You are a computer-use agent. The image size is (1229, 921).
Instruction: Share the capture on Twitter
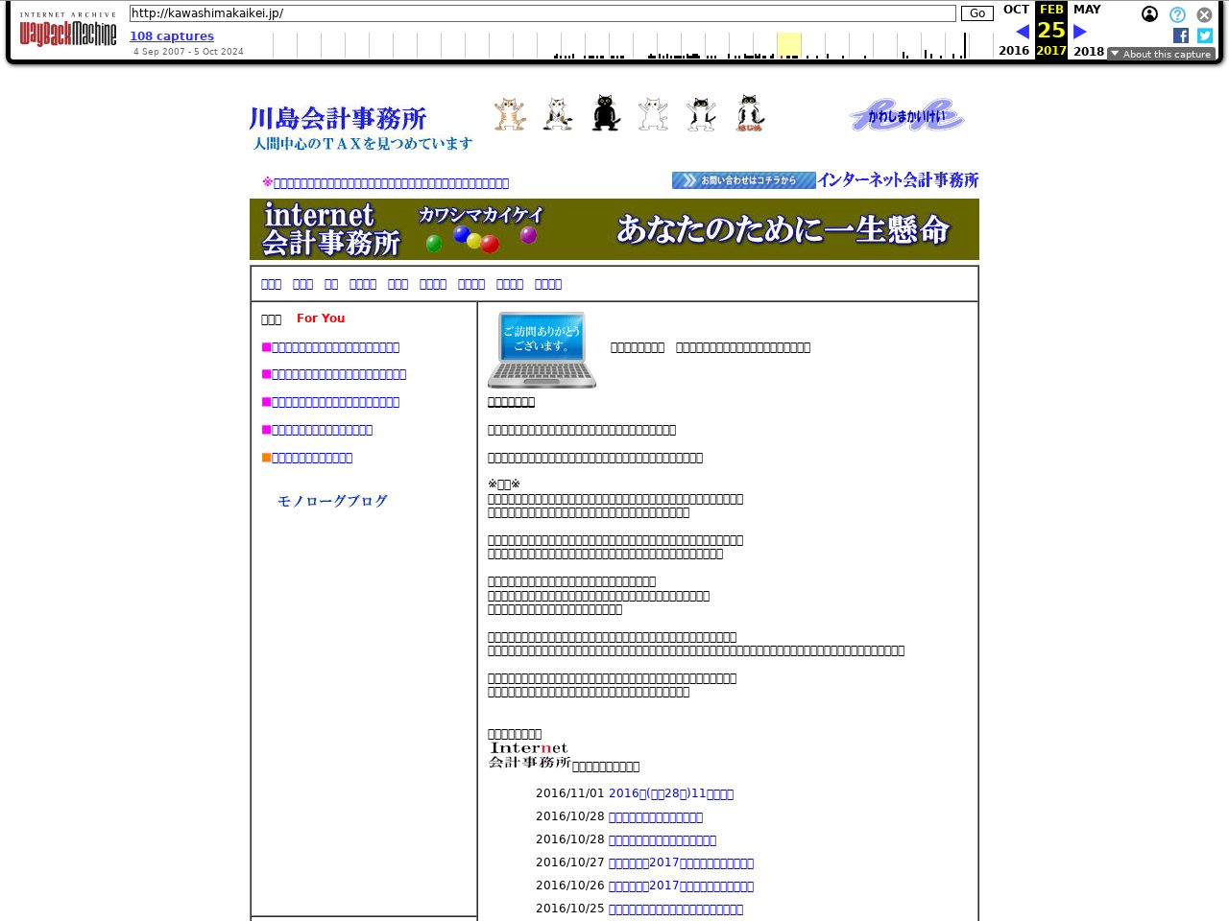click(x=1205, y=35)
